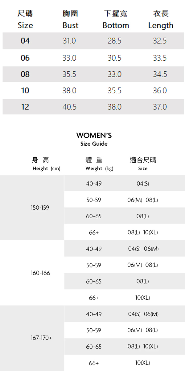Select the 167-170+ height cell
This screenshot has height=371, width=185.
click(x=41, y=338)
